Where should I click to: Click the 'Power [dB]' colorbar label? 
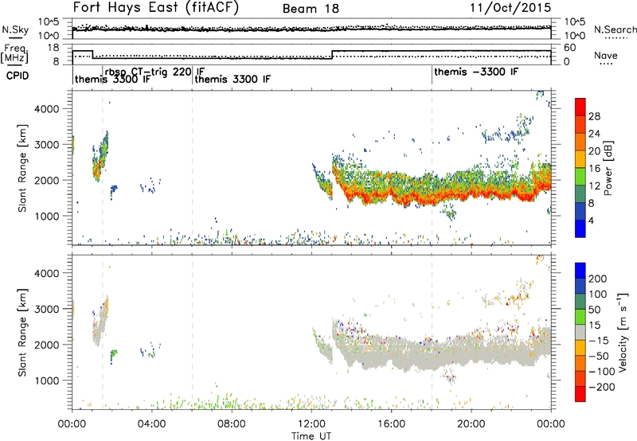pos(608,168)
